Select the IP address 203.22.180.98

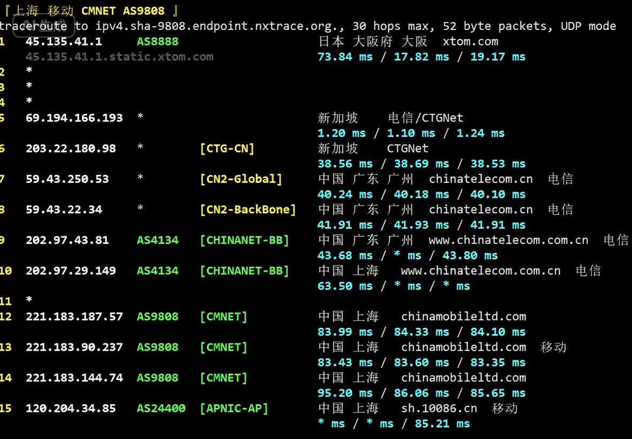click(x=71, y=148)
